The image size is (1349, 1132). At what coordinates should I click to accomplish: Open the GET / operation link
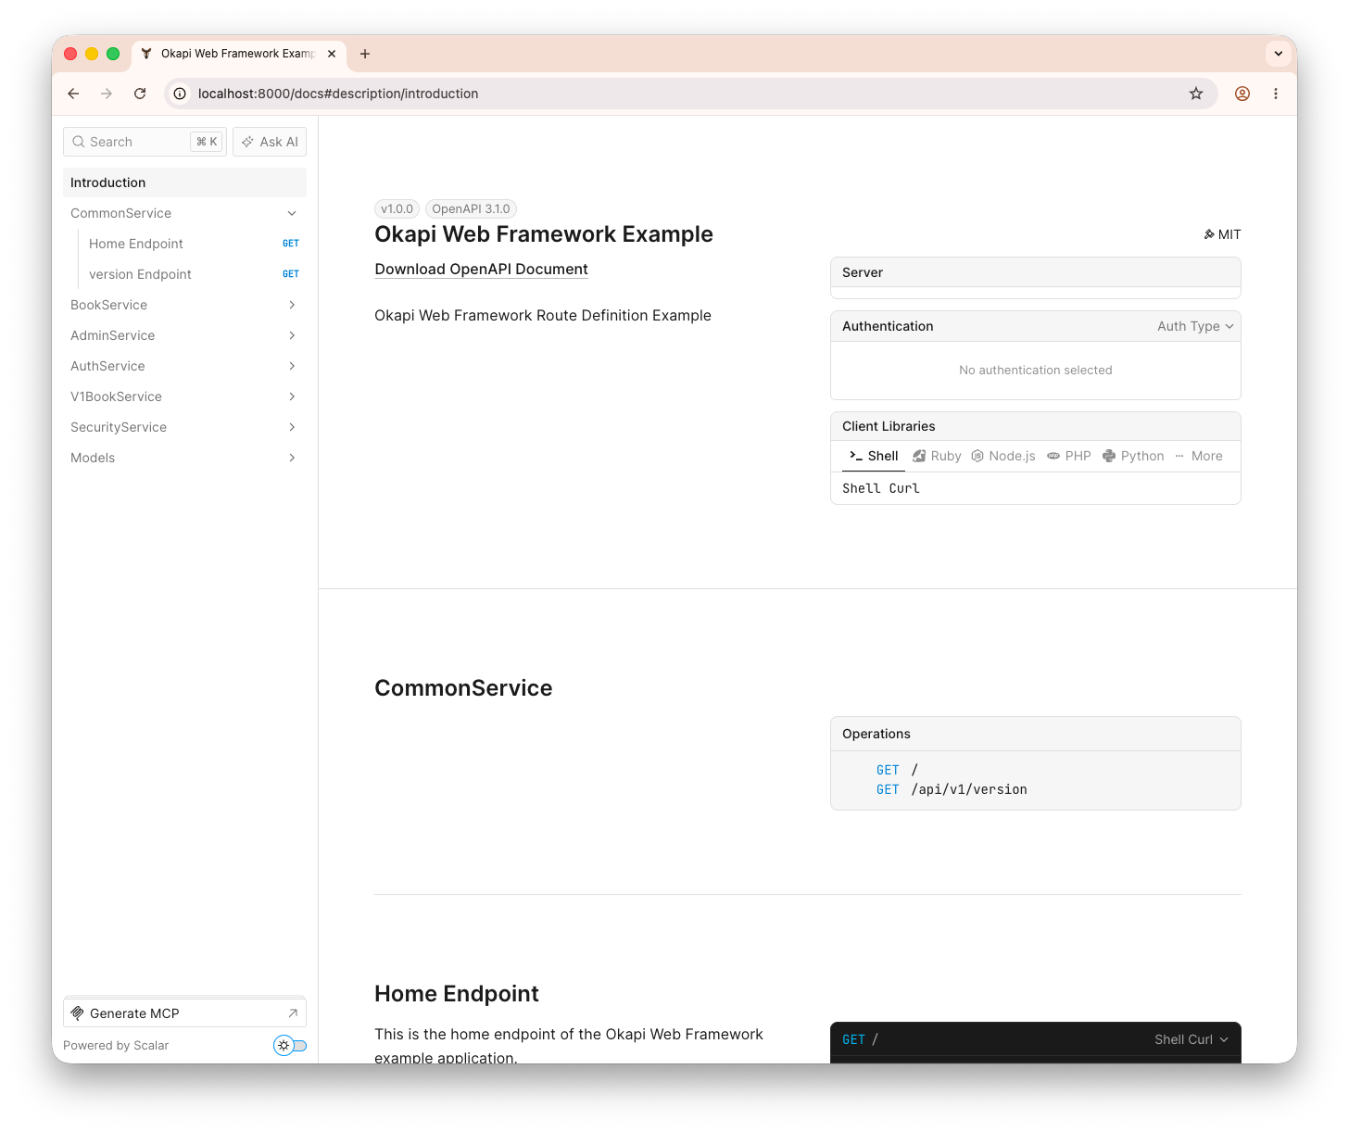897,770
